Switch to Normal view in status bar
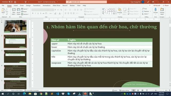The image size is (171, 96). click(x=134, y=90)
